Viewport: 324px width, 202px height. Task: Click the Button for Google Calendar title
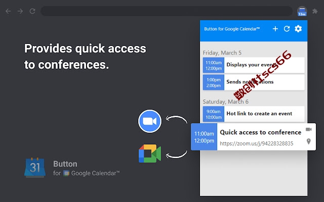pyautogui.click(x=232, y=29)
